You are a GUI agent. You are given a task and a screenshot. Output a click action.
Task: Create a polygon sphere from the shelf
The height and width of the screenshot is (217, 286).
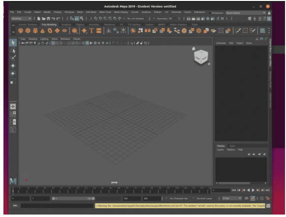[x=21, y=30]
